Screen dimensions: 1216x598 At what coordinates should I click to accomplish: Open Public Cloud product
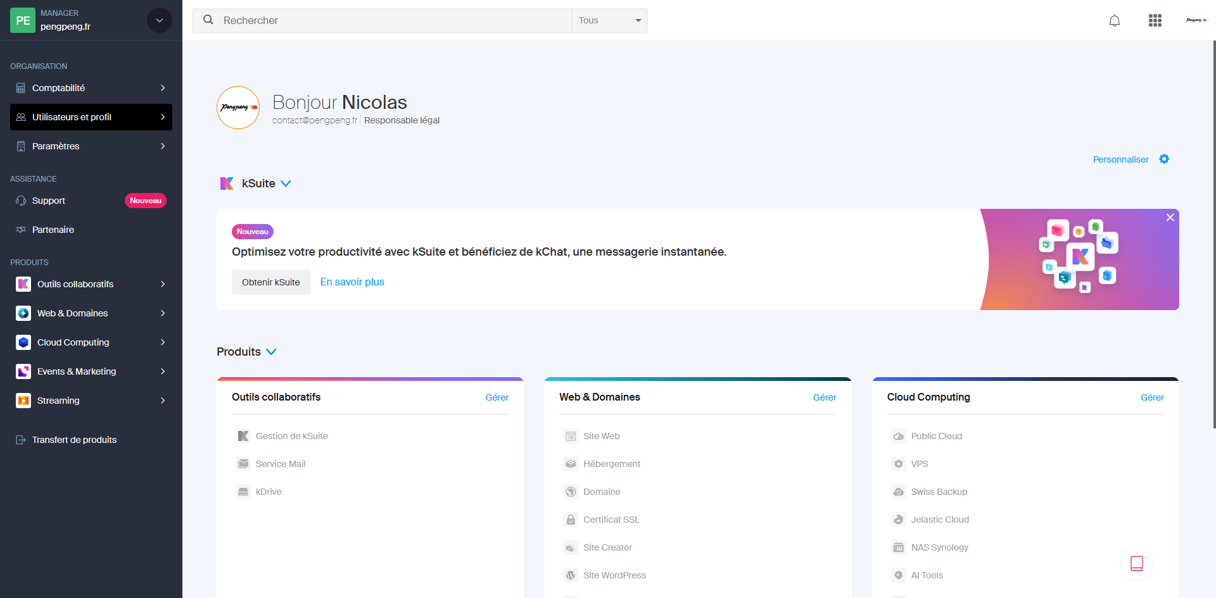click(936, 436)
